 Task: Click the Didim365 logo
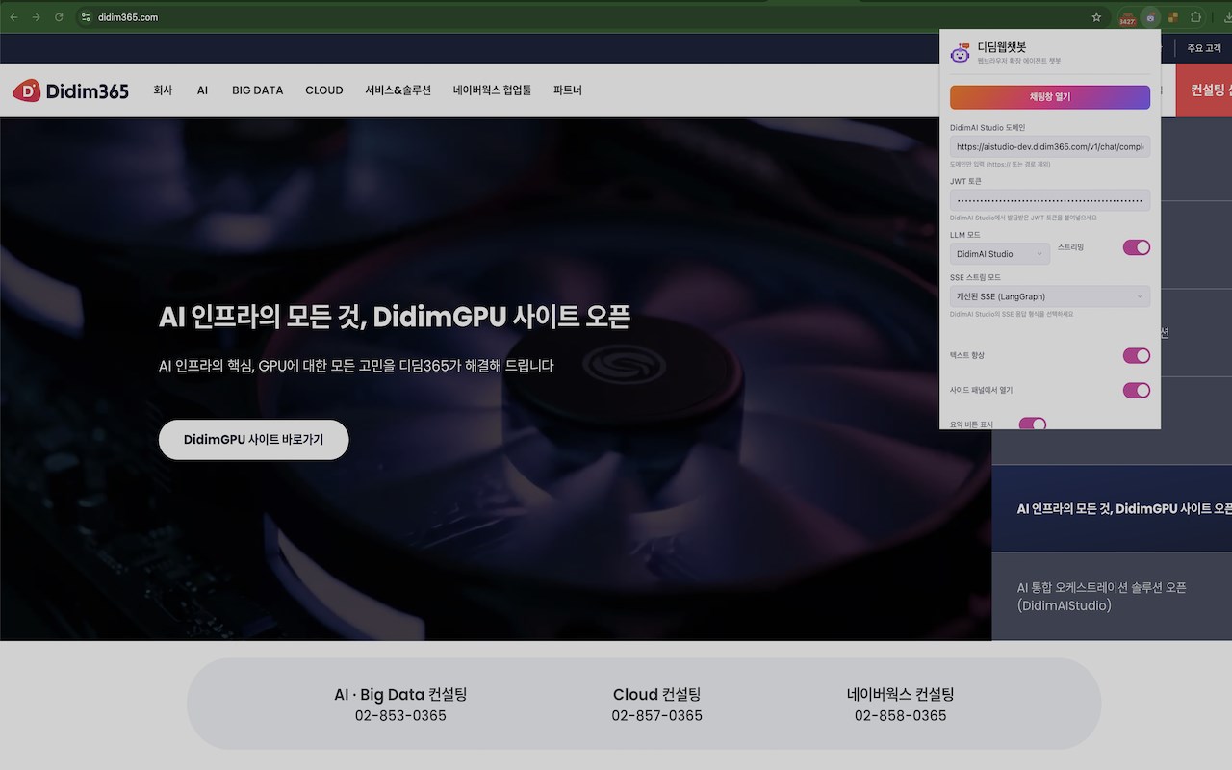pyautogui.click(x=70, y=90)
